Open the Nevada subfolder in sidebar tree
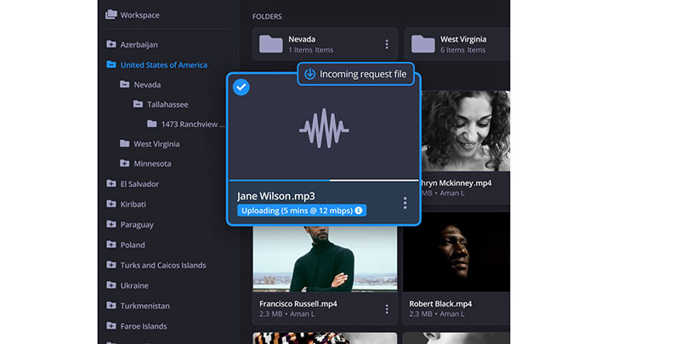680x344 pixels. point(147,84)
